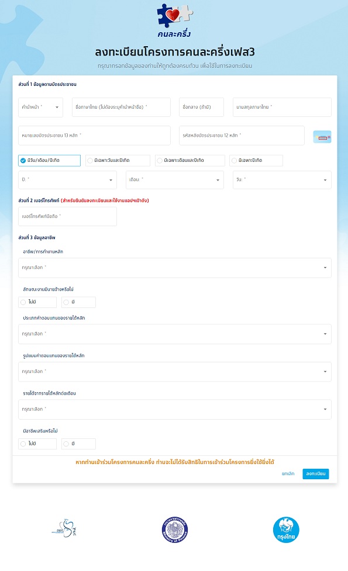Click the Krungthai bank logo
Screen dimensions: 348x571
pyautogui.click(x=286, y=530)
